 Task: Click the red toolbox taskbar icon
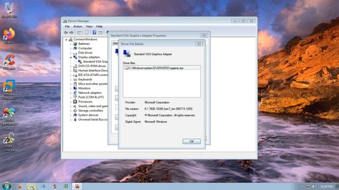point(77,186)
